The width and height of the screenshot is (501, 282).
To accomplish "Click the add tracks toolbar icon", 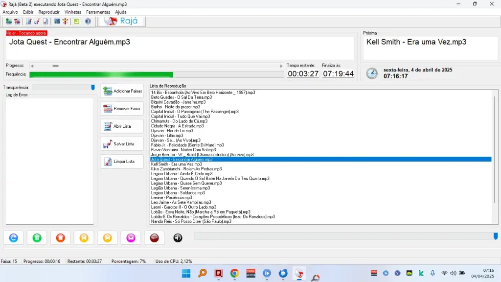I will [x=9, y=22].
